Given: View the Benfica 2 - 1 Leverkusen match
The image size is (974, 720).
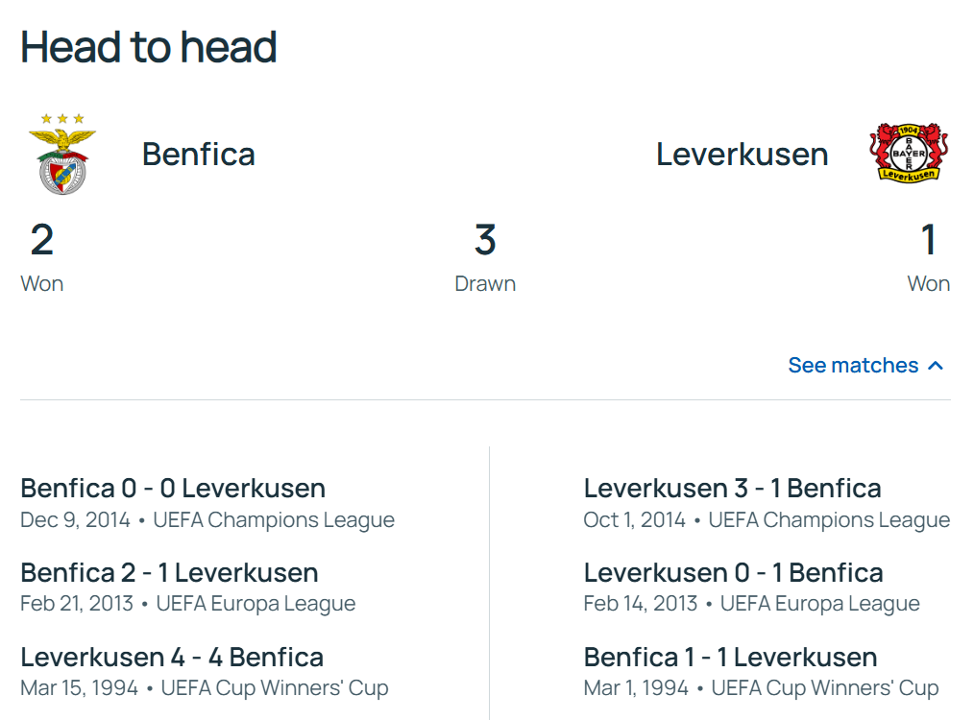Looking at the screenshot, I should coord(169,572).
